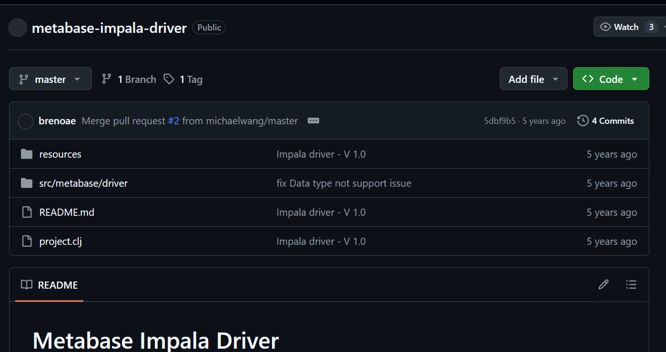Screen dimensions: 666x352
Task: Open the resources folder
Action: coord(60,154)
